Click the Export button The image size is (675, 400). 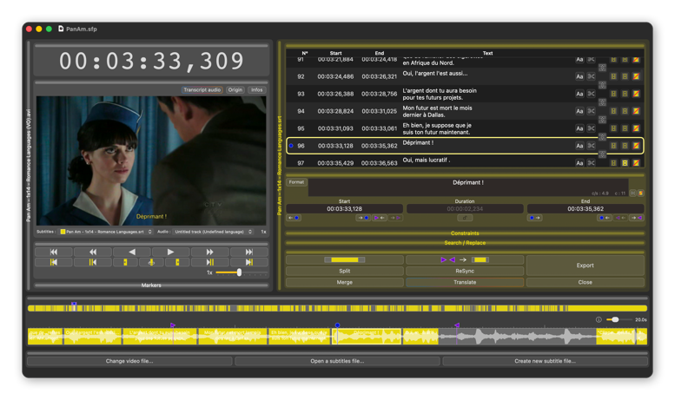pyautogui.click(x=585, y=266)
